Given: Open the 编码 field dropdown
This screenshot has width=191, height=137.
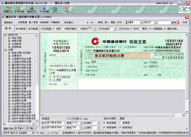Looking at the screenshot, I should pyautogui.click(x=141, y=22).
